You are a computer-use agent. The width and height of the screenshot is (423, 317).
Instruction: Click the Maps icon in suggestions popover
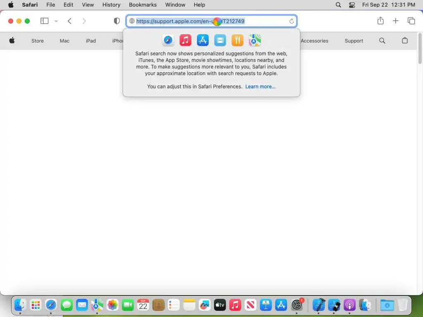coord(255,40)
